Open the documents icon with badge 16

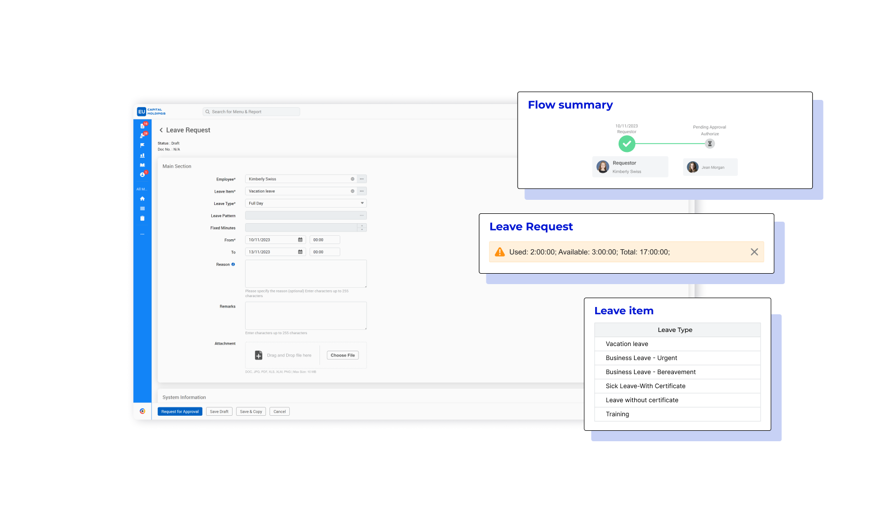click(143, 126)
